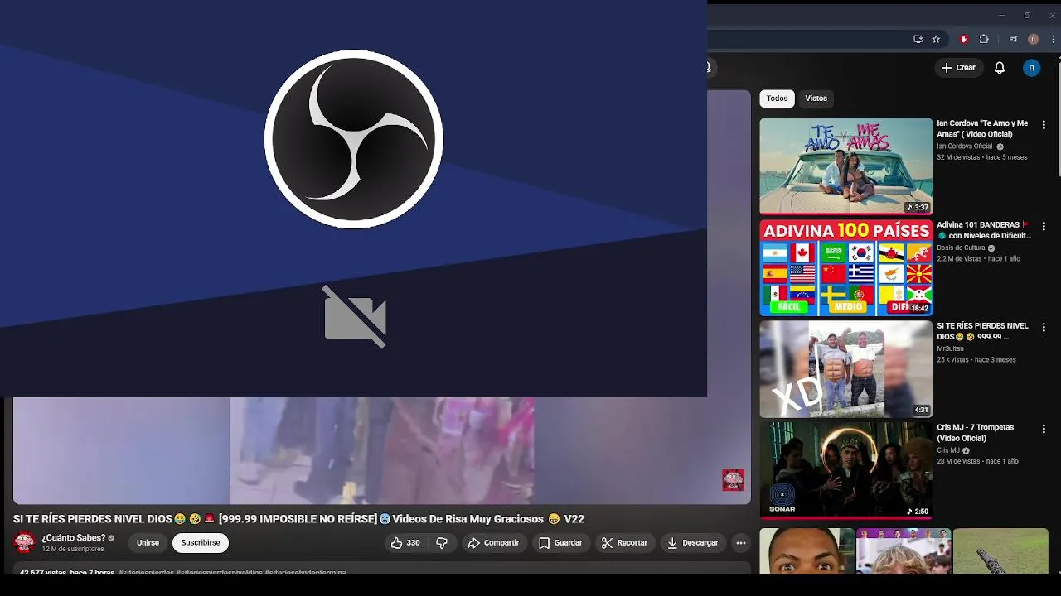Click the '32 M de vistas' text
The image size is (1061, 596).
click(x=959, y=157)
